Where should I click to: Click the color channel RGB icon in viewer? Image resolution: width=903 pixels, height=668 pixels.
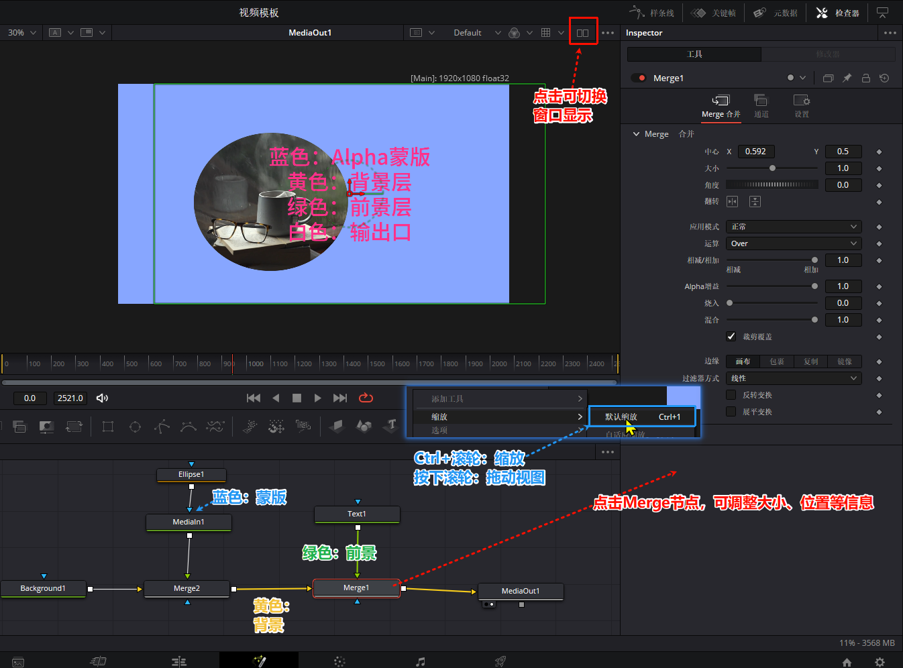(x=515, y=33)
